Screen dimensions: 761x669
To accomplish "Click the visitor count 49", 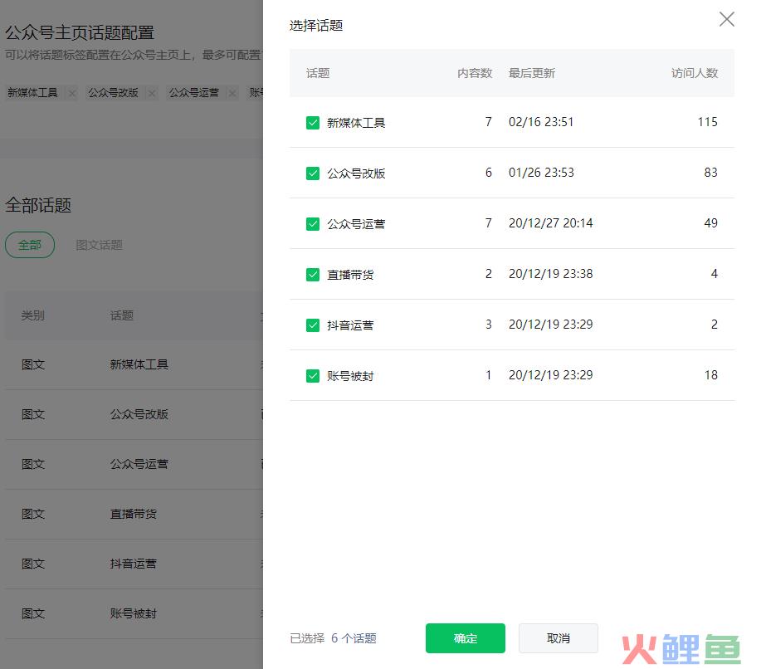I will point(711,222).
